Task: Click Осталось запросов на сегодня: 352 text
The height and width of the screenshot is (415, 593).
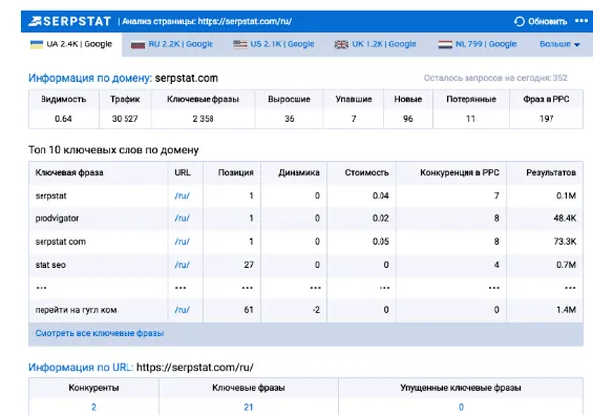Action: point(495,78)
